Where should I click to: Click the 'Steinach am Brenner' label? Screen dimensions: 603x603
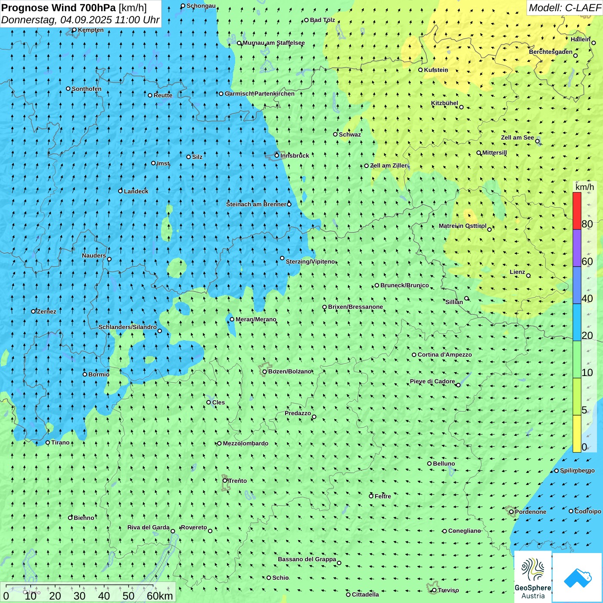pos(256,204)
